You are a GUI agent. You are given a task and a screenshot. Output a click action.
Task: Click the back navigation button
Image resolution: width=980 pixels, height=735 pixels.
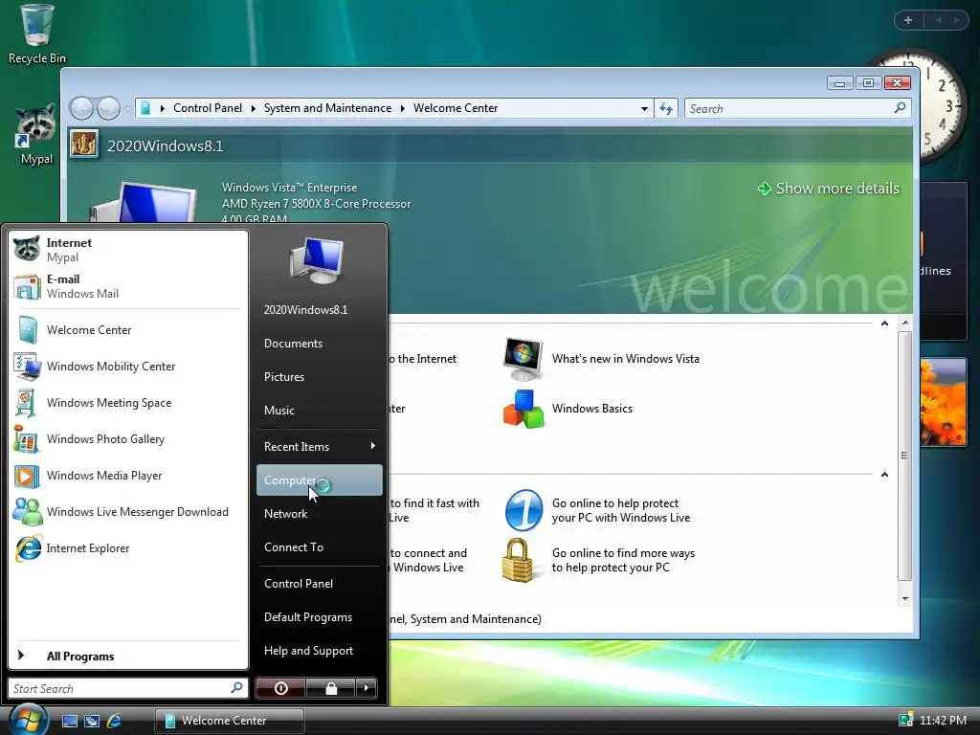(x=82, y=108)
